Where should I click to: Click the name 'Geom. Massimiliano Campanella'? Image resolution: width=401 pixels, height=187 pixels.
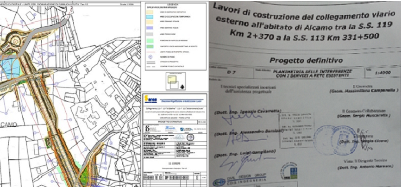pyautogui.click(x=364, y=91)
